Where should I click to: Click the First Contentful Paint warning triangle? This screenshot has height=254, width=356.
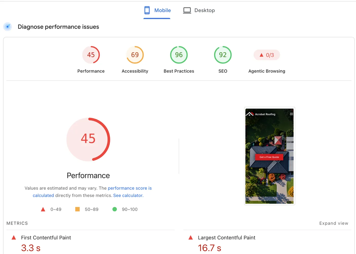point(14,237)
